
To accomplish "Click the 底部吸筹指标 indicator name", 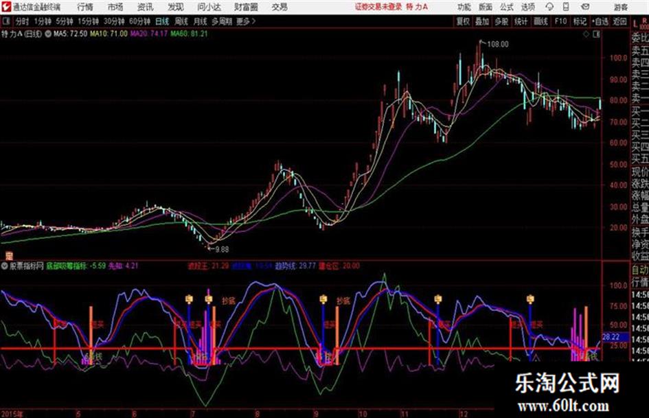I will tap(66, 266).
